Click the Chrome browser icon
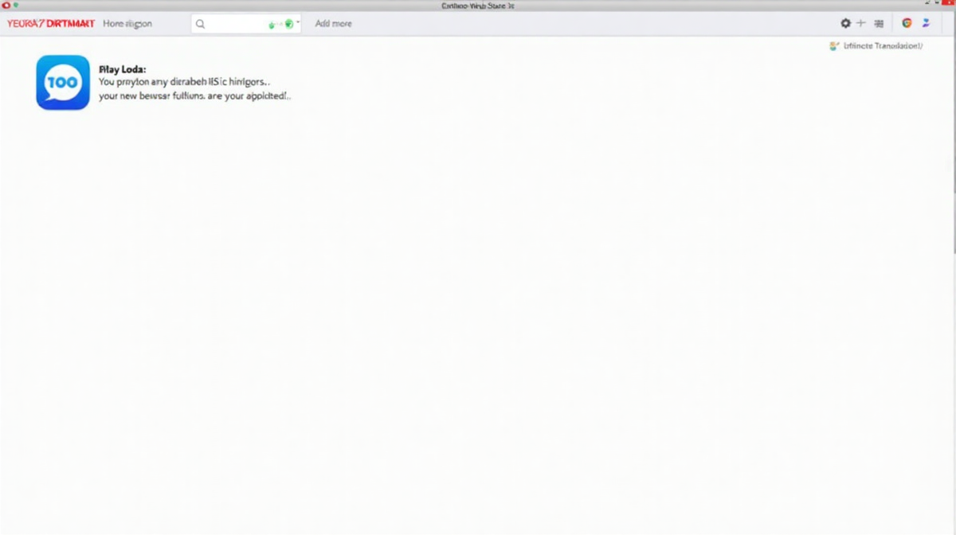Screen dimensions: 956x535 click(x=907, y=24)
